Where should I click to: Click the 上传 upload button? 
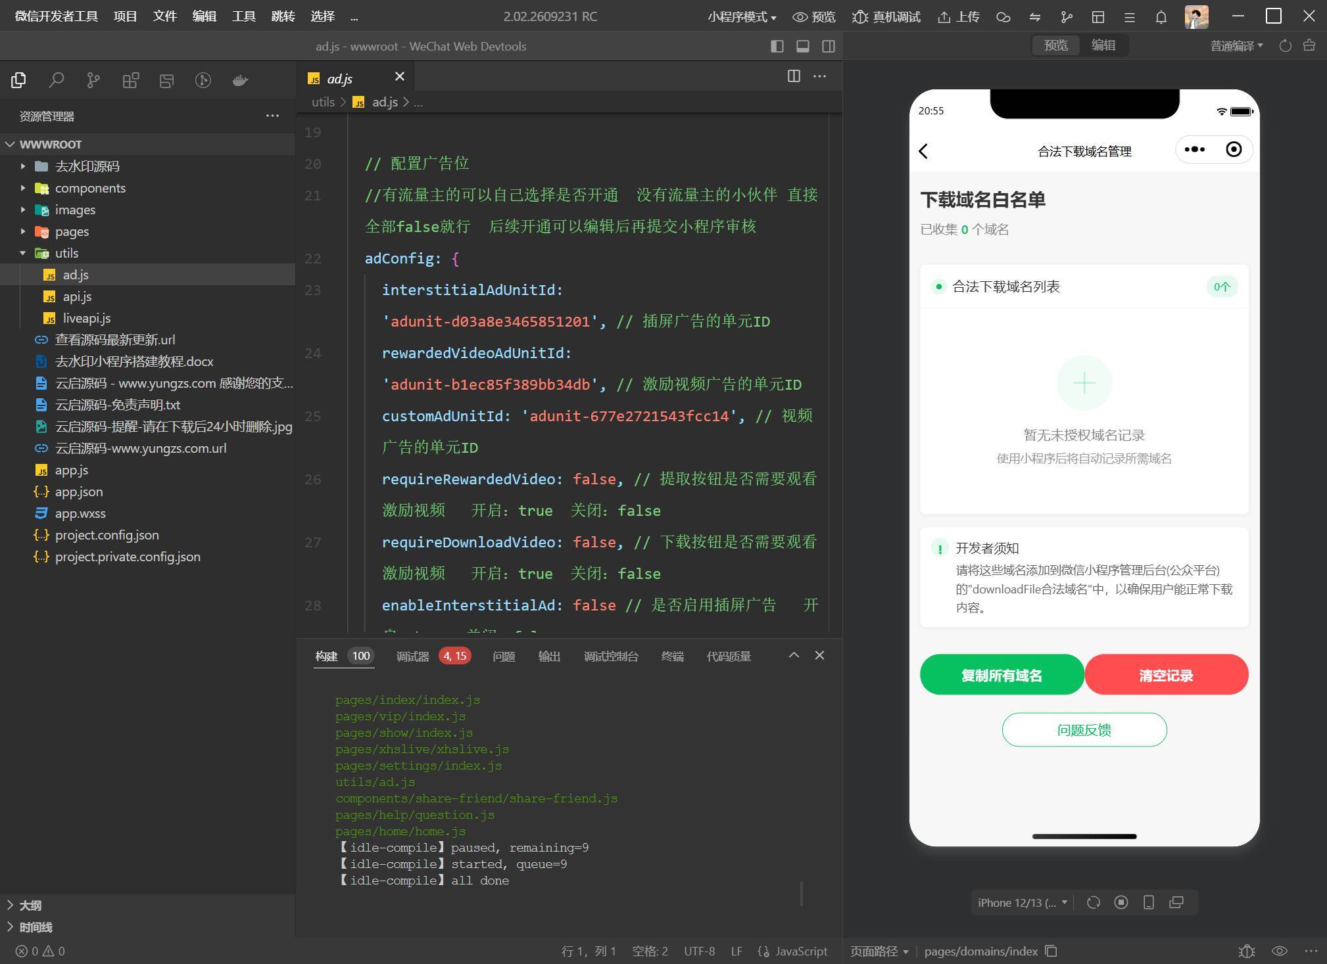coord(959,17)
